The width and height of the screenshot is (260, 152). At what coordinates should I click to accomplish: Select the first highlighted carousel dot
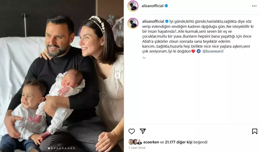pos(49,148)
